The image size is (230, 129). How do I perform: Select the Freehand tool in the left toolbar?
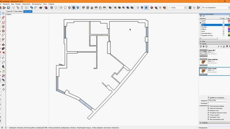point(3,23)
